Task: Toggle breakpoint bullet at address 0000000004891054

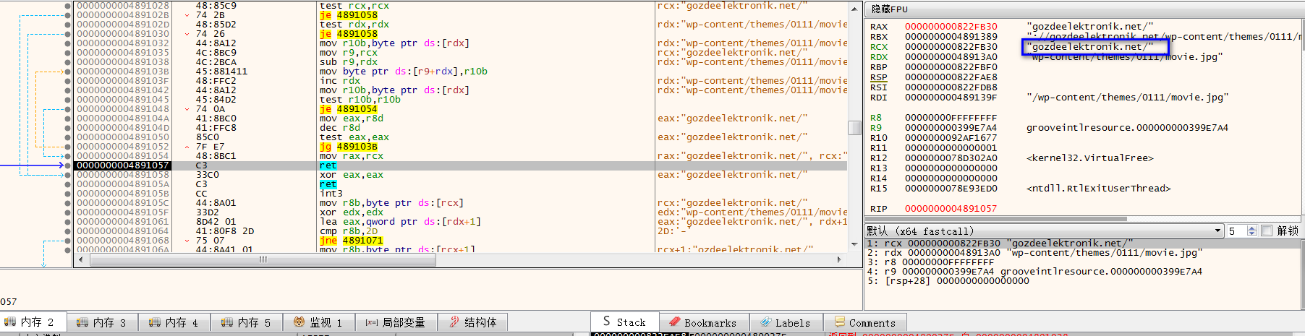Action: [x=68, y=156]
